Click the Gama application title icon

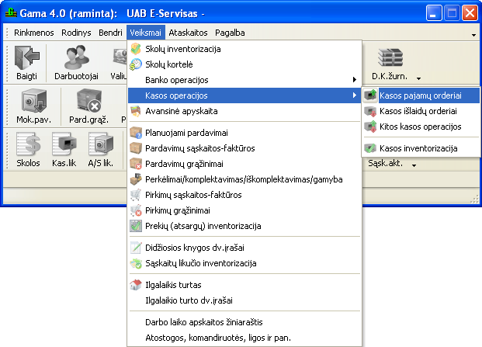click(11, 13)
